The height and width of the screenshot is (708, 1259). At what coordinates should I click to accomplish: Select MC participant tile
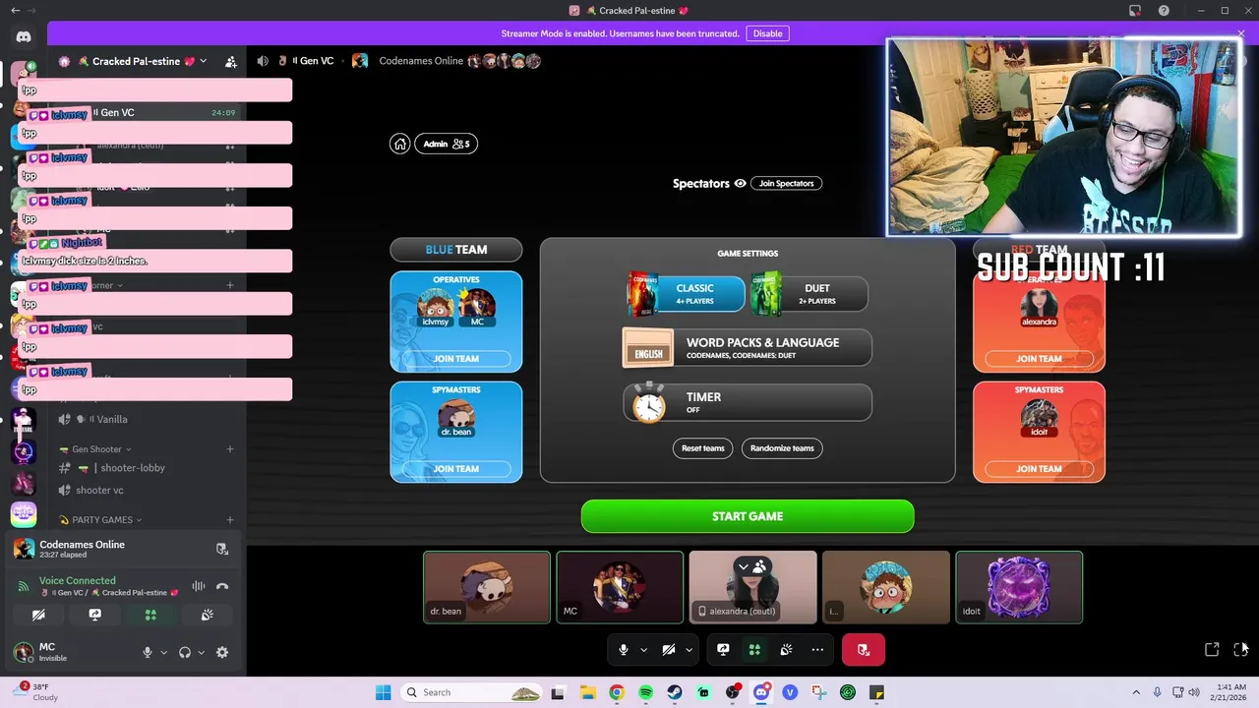point(620,587)
